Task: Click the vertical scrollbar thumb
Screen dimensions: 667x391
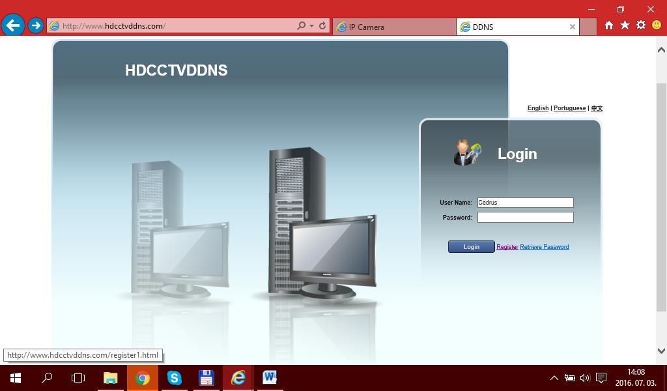Action: click(x=661, y=197)
